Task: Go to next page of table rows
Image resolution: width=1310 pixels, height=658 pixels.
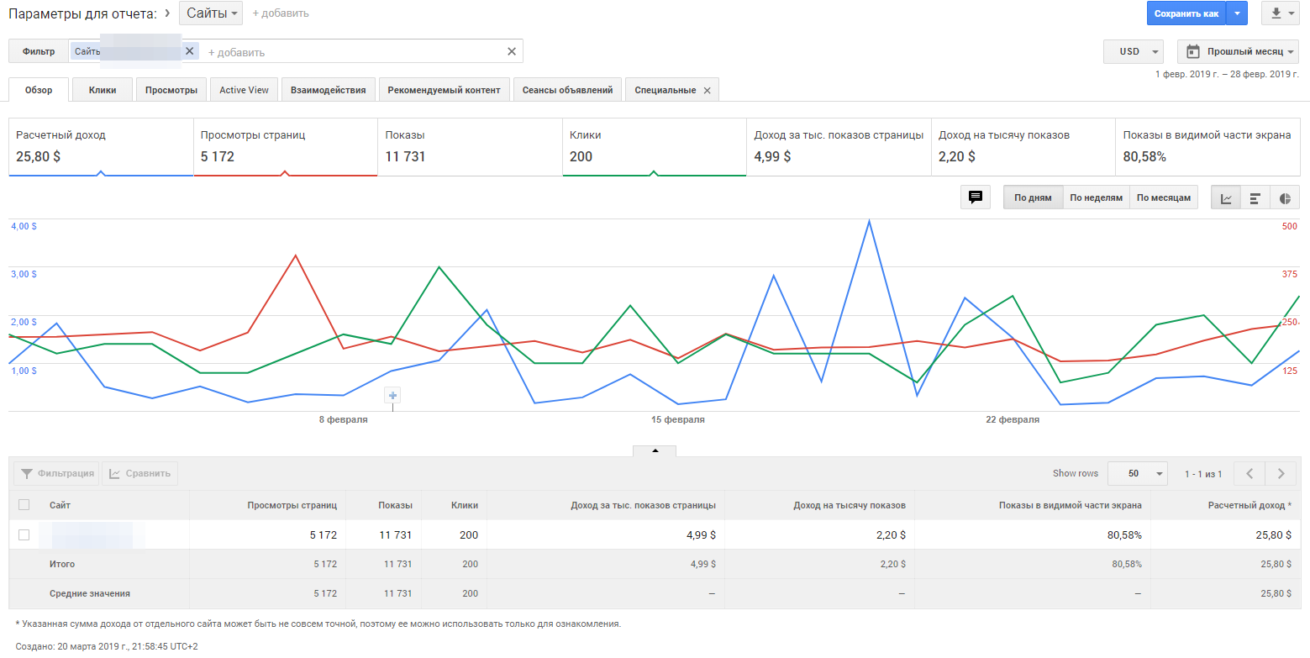Action: [x=1281, y=473]
